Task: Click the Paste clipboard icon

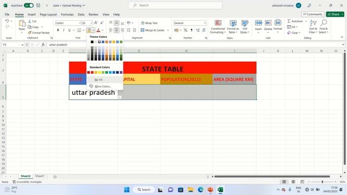Action: pos(22,23)
